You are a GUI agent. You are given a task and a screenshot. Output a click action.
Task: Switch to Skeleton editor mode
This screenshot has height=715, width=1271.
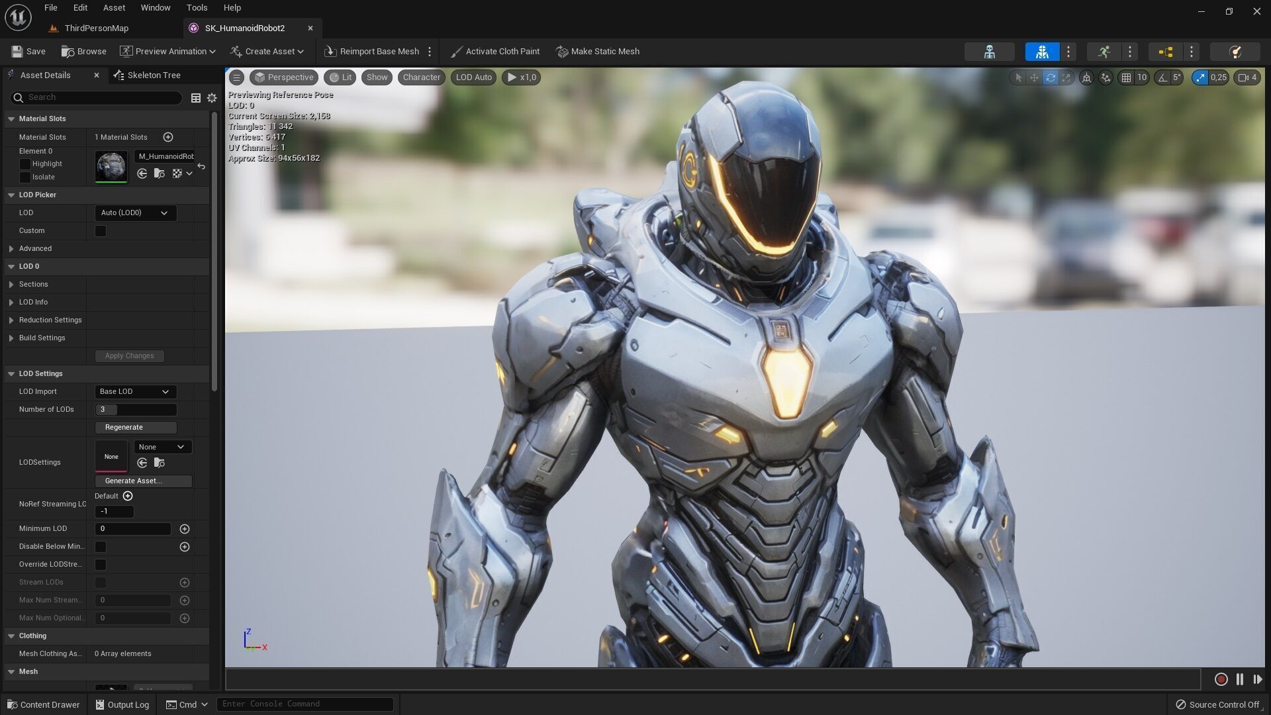[989, 52]
